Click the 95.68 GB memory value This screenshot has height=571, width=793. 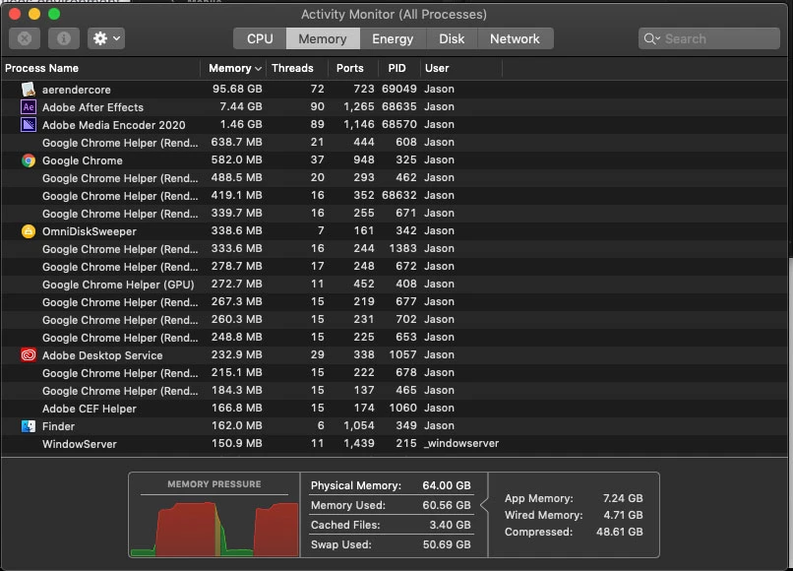(x=237, y=89)
